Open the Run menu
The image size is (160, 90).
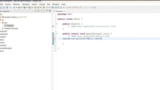coord(48,4)
